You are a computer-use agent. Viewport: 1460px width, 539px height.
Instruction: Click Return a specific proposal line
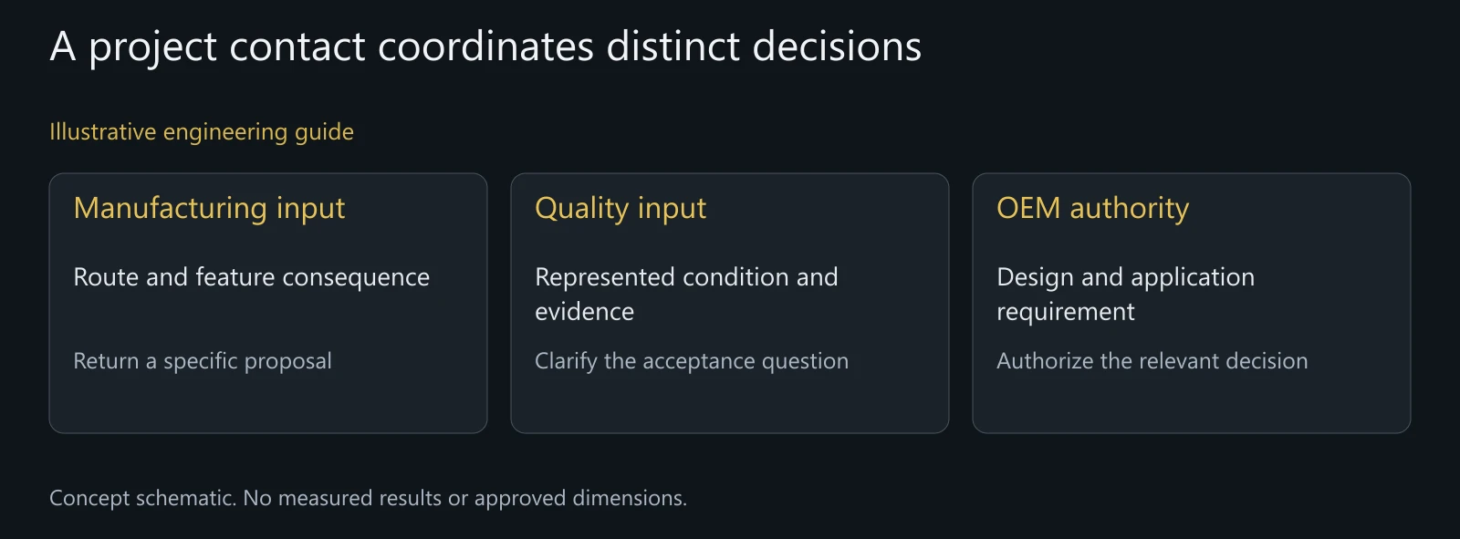point(203,361)
